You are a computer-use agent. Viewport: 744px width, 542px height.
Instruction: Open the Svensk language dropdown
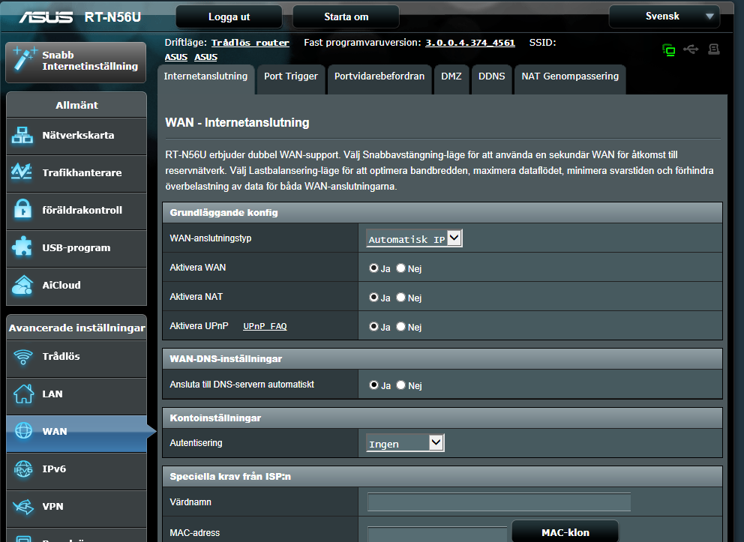pyautogui.click(x=664, y=16)
